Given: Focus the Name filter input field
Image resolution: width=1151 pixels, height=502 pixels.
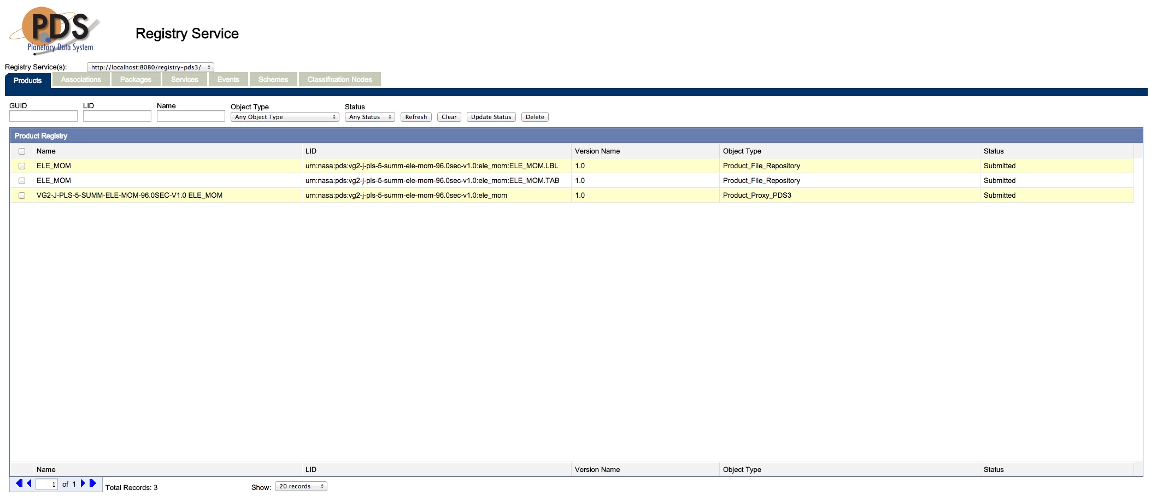Looking at the screenshot, I should pyautogui.click(x=191, y=116).
